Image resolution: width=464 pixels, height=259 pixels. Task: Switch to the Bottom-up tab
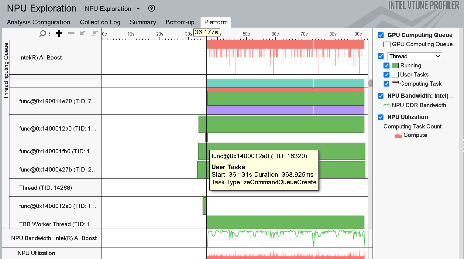[x=180, y=22]
